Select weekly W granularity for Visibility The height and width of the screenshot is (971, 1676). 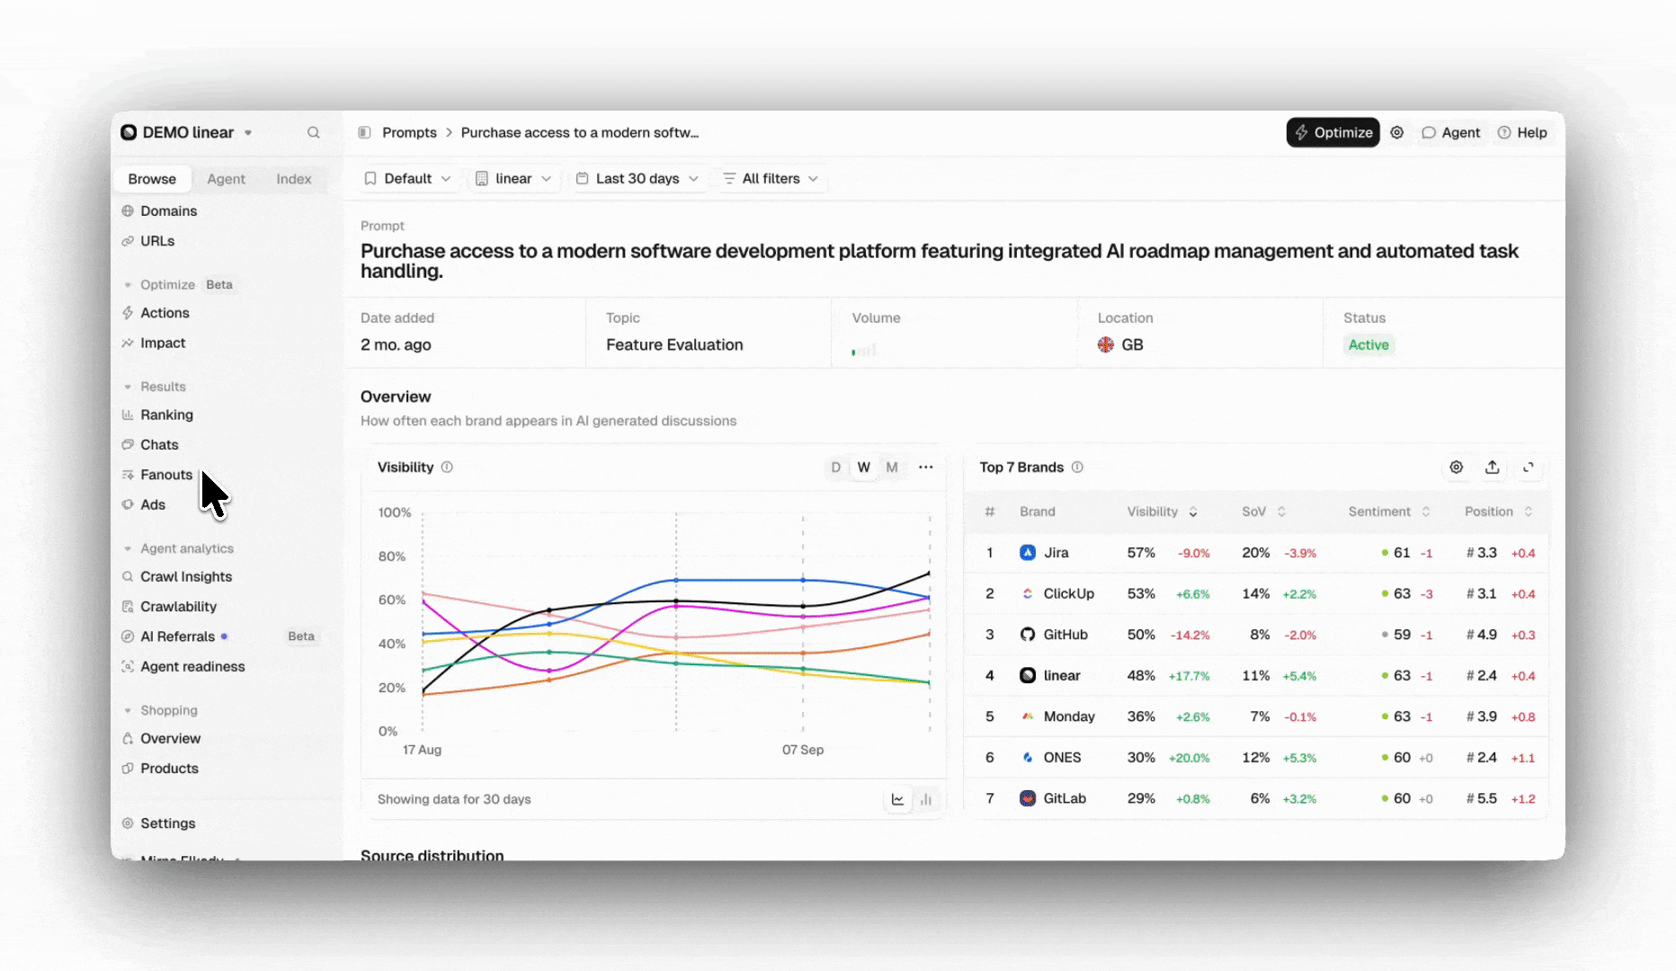pos(863,467)
